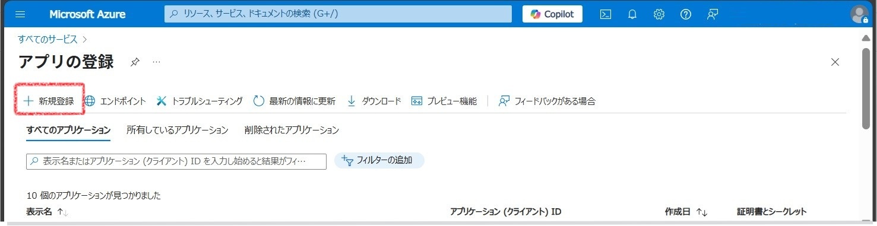Sort by 作成日 column arrows
Screen dimensions: 877x226
(x=702, y=212)
